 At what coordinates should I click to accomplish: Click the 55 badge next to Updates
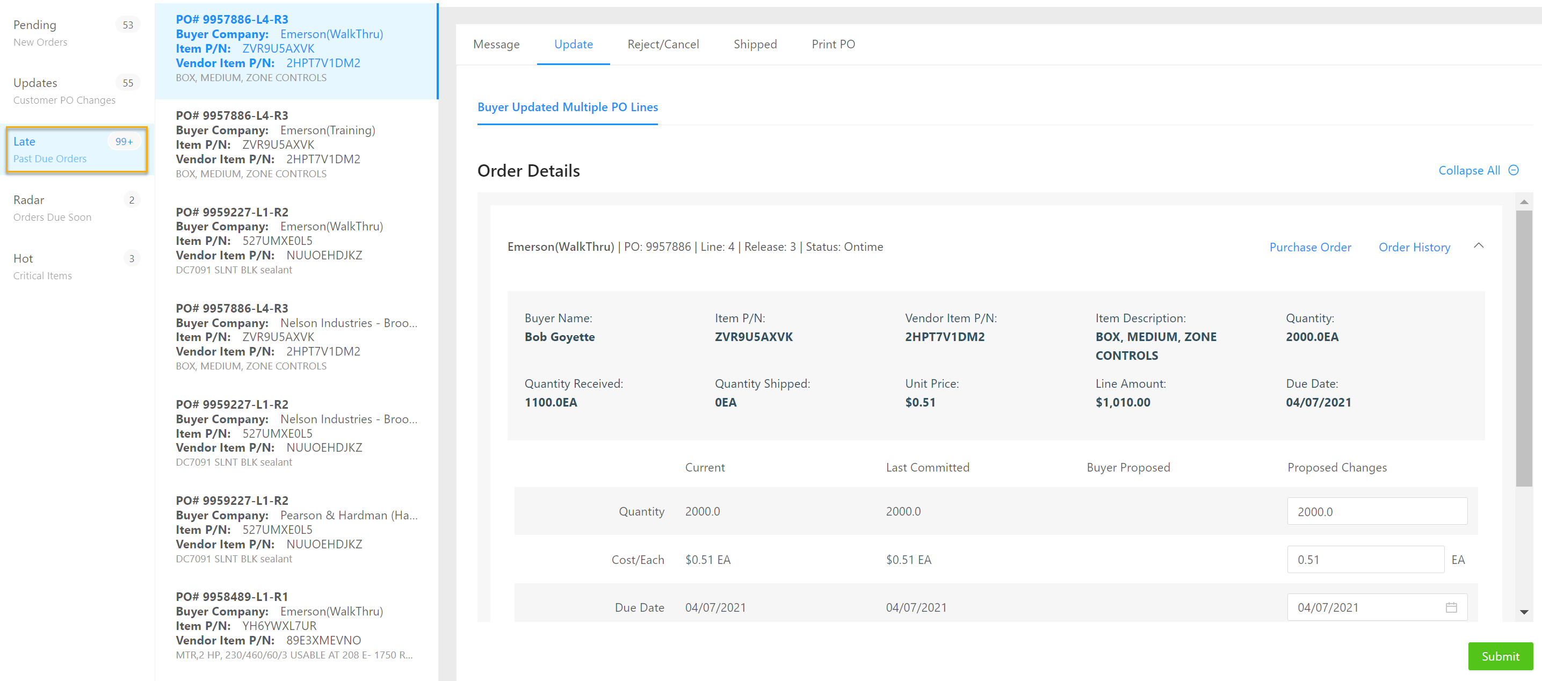pos(127,83)
